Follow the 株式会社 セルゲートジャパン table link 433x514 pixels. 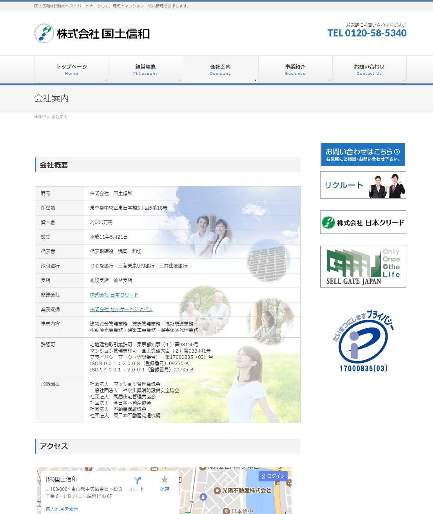click(121, 309)
